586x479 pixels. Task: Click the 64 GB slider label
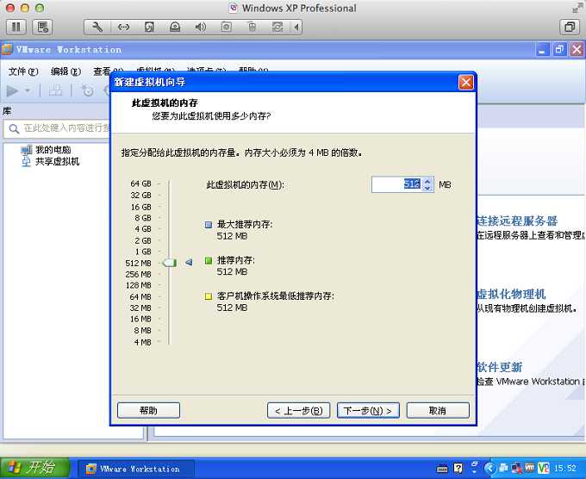tap(140, 184)
